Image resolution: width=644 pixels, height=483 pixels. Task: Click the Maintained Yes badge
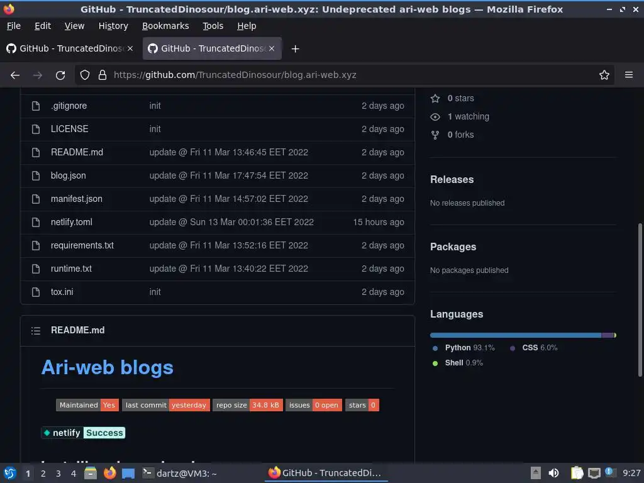pos(87,405)
